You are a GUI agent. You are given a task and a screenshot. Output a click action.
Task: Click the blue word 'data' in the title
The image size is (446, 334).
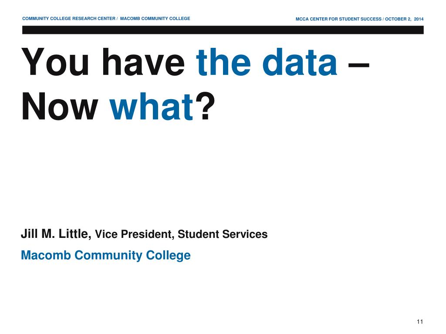pos(300,62)
